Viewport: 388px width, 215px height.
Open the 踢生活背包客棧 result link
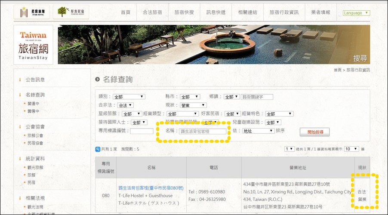pyautogui.click(x=151, y=188)
